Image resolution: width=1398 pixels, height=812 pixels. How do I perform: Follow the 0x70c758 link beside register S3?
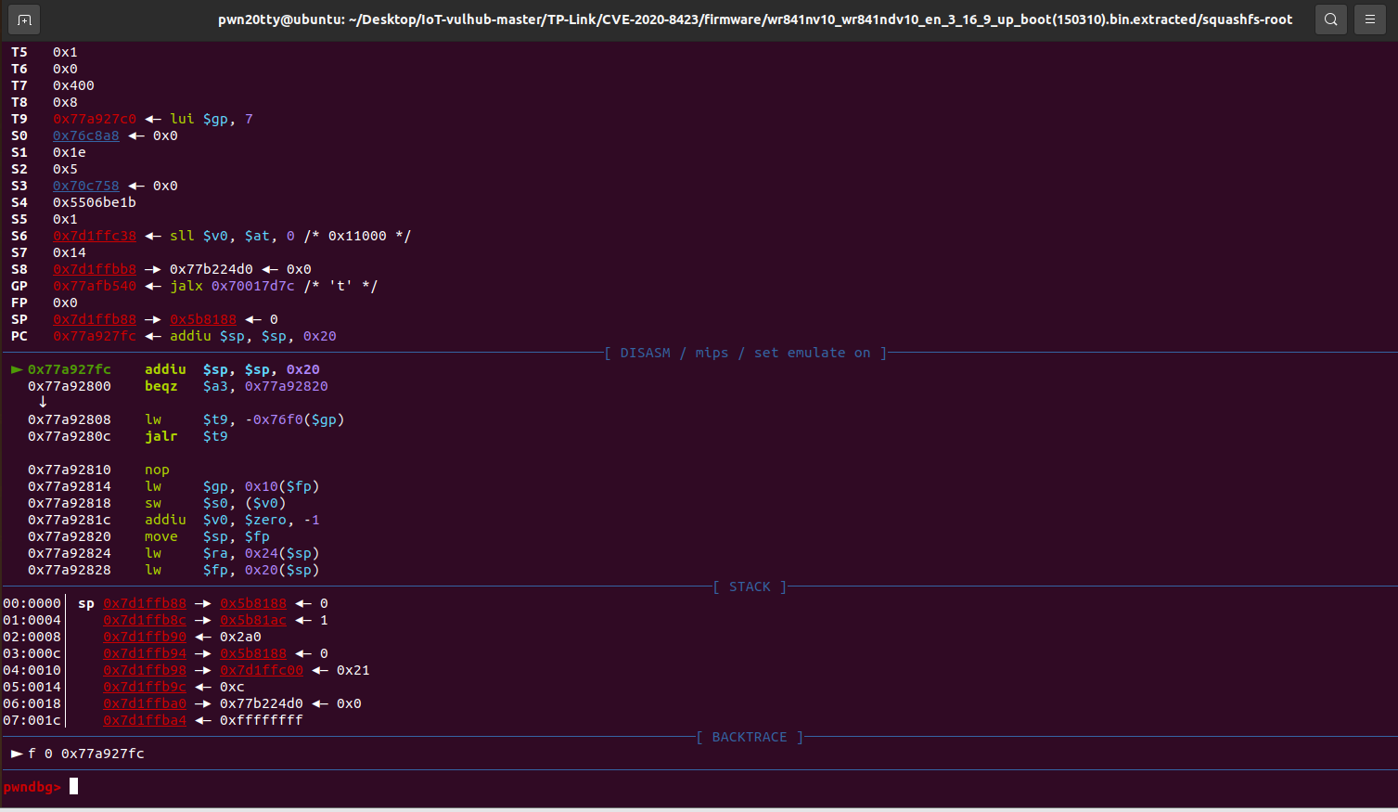click(85, 185)
